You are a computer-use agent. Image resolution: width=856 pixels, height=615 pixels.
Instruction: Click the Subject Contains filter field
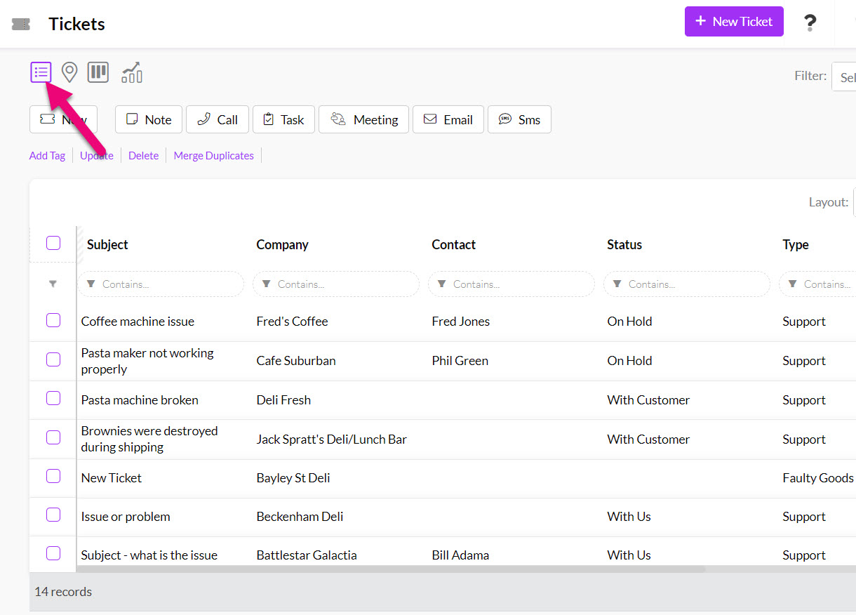pyautogui.click(x=161, y=284)
